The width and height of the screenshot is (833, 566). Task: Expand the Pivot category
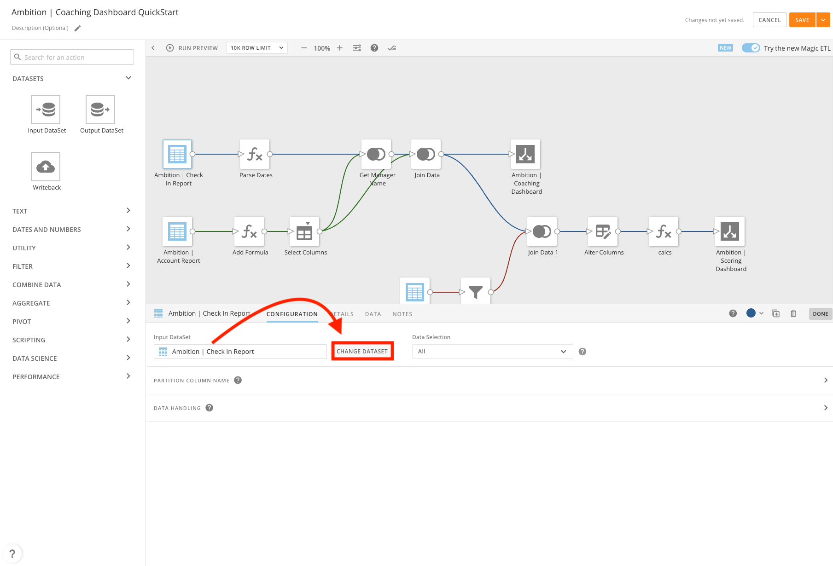pos(128,321)
